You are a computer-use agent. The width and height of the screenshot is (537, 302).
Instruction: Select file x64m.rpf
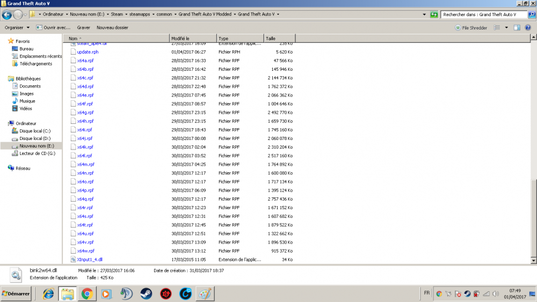point(85,165)
